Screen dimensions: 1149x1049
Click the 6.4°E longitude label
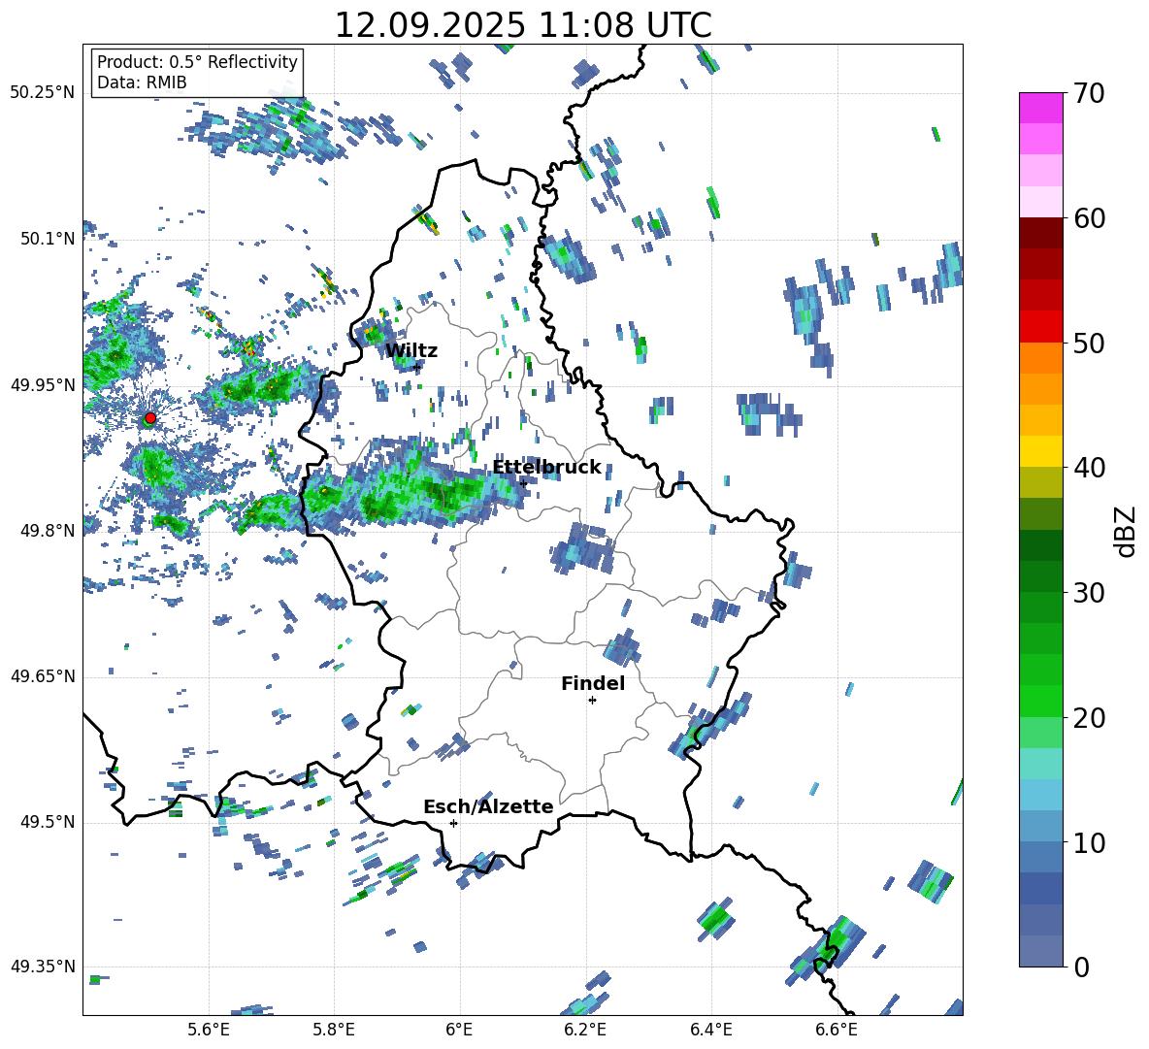(710, 1030)
